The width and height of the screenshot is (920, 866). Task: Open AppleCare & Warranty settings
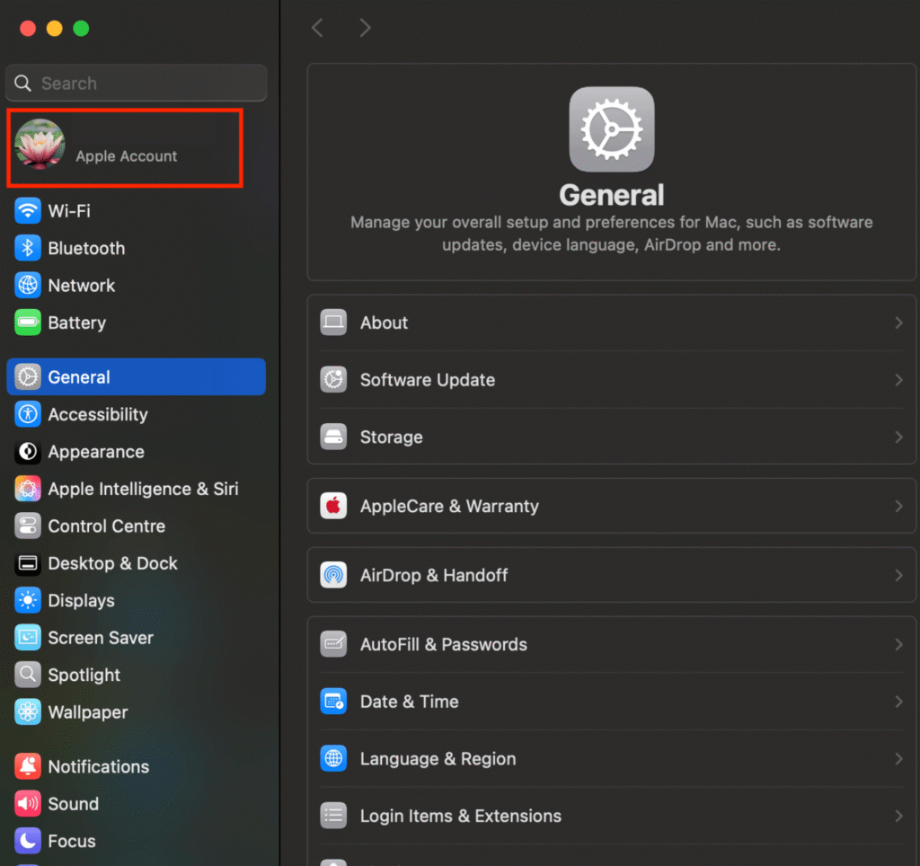pyautogui.click(x=611, y=506)
